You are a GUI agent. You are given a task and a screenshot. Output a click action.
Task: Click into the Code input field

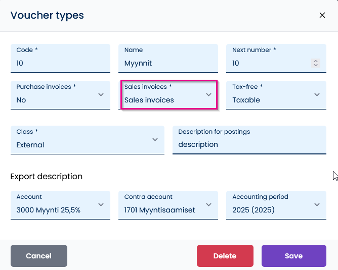(x=60, y=58)
